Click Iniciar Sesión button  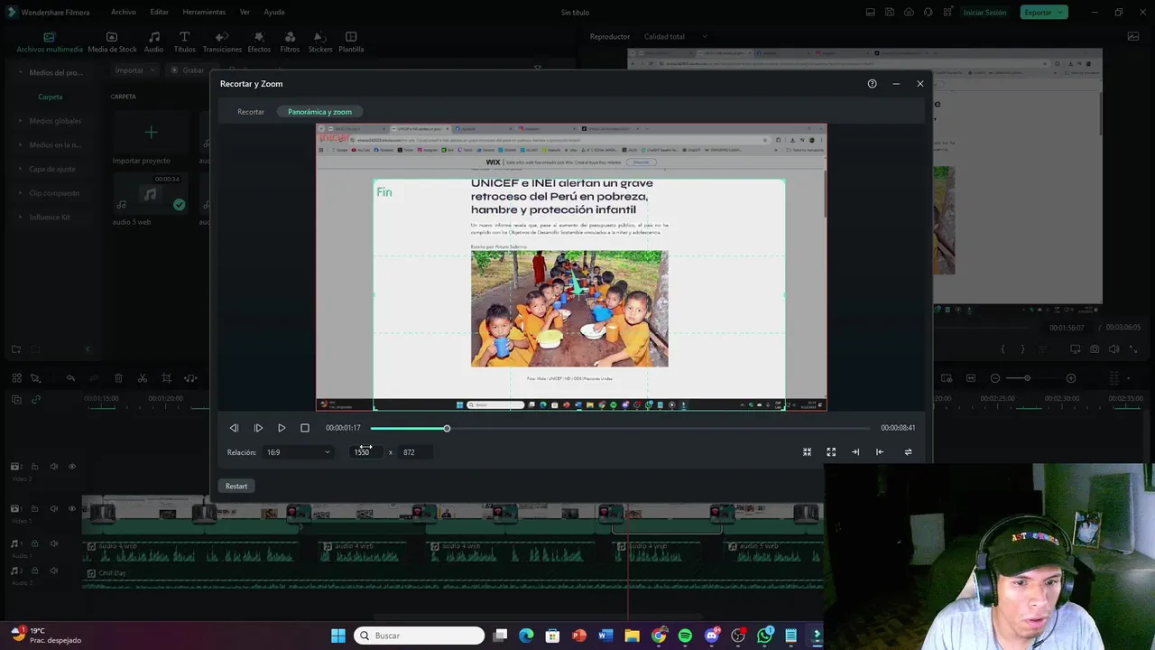click(984, 13)
